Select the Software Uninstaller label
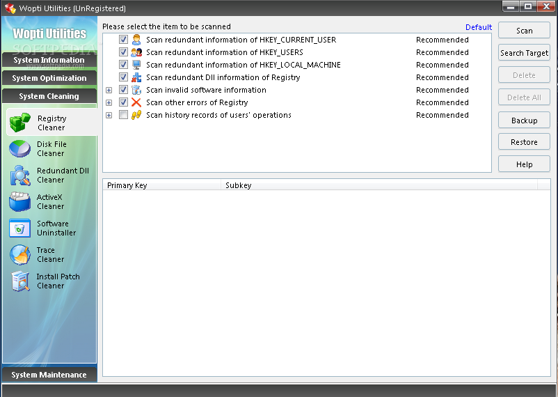The image size is (558, 397). [56, 228]
